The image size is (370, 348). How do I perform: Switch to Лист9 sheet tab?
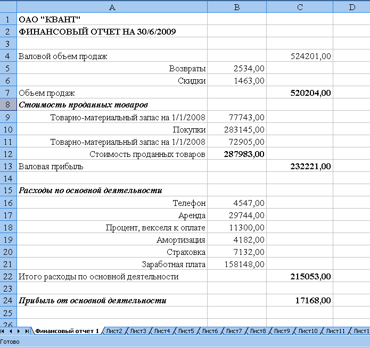pyautogui.click(x=282, y=332)
